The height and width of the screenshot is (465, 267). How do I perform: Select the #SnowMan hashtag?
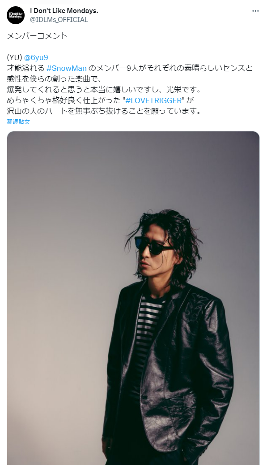(67, 68)
